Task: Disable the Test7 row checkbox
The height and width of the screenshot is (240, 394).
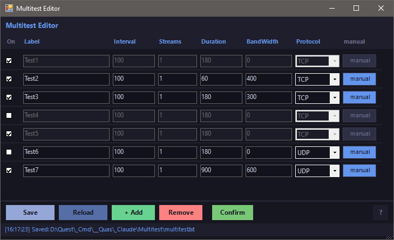Action: click(9, 171)
